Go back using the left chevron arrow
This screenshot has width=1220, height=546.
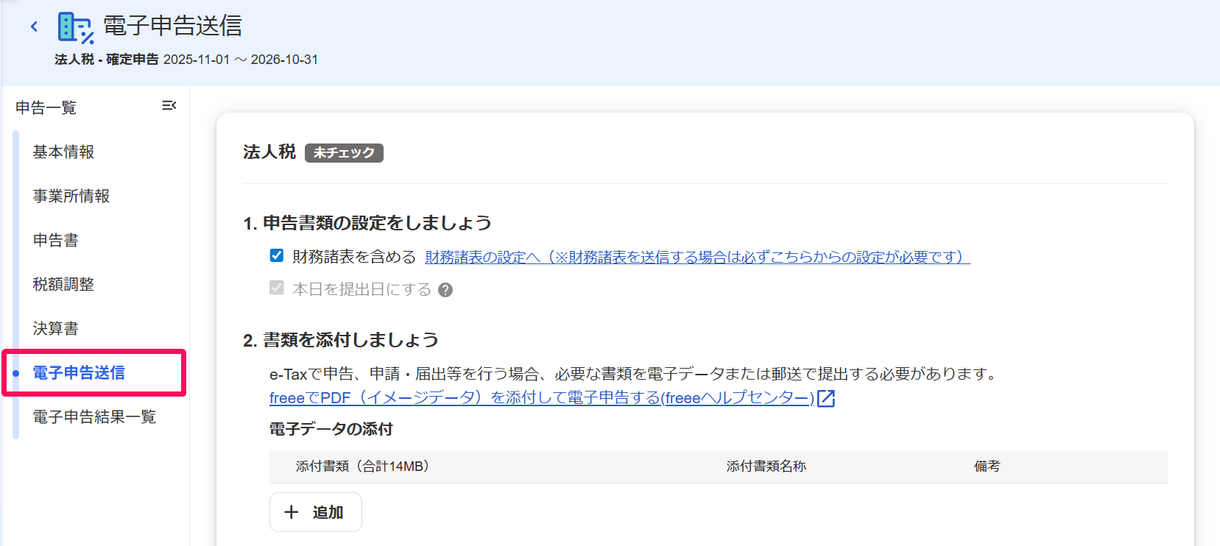34,27
